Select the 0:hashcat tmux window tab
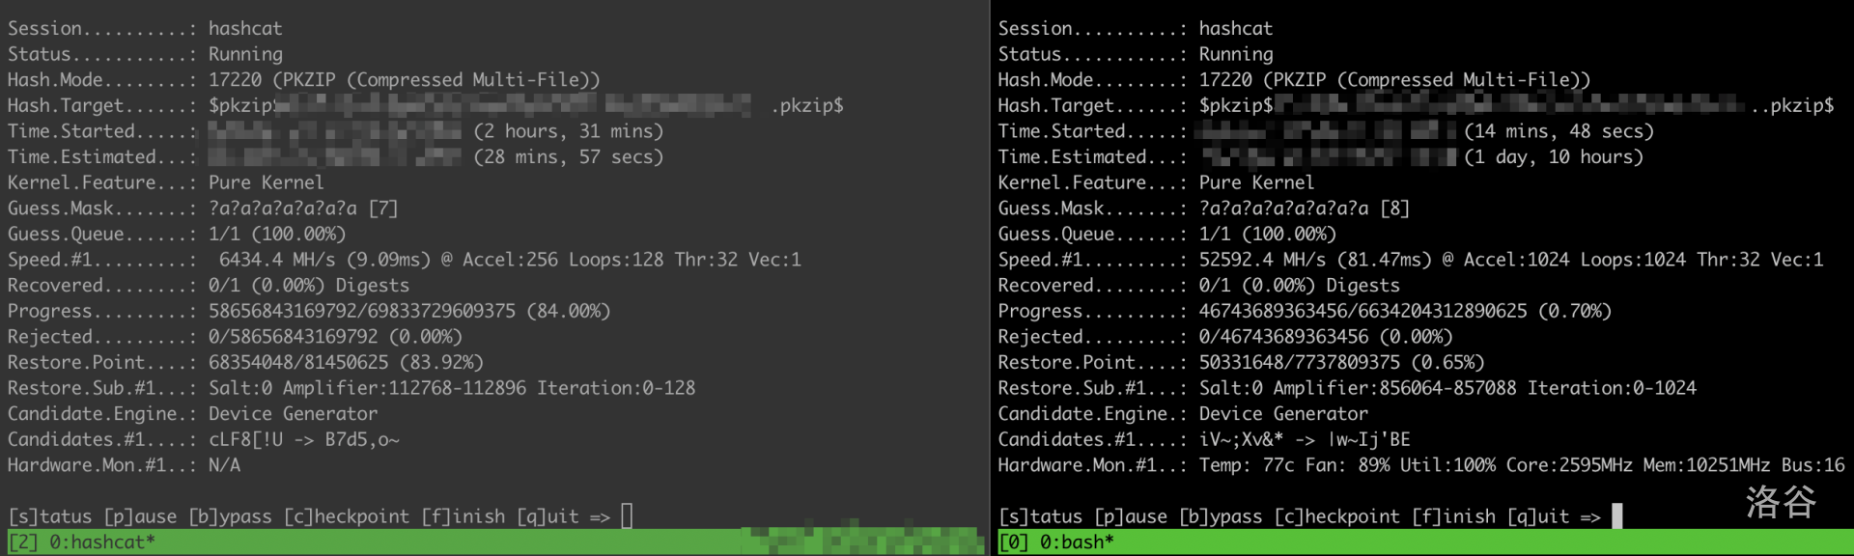Image resolution: width=1854 pixels, height=556 pixels. pos(101,542)
